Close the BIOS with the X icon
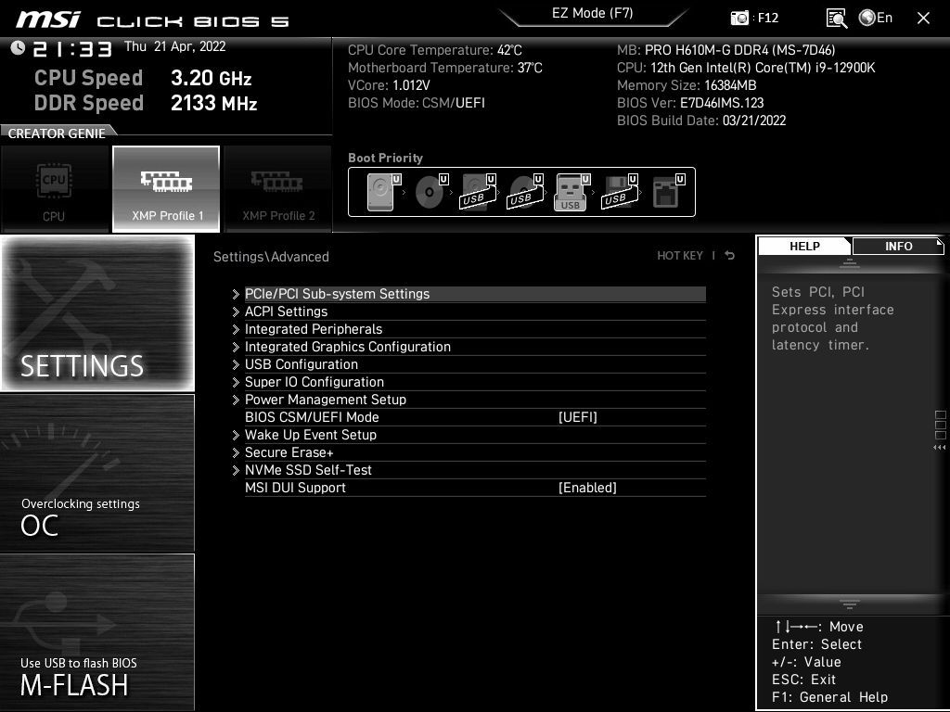 pyautogui.click(x=923, y=19)
